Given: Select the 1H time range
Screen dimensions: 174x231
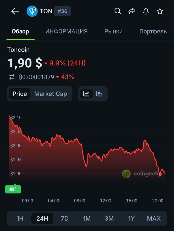Looking at the screenshot, I should [20, 218].
